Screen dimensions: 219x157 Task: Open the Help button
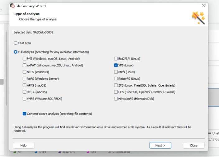(24, 146)
